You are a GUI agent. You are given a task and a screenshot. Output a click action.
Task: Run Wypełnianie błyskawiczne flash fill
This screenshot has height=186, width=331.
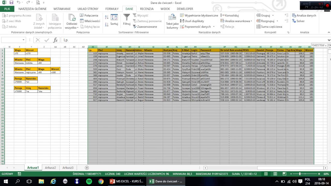click(199, 16)
